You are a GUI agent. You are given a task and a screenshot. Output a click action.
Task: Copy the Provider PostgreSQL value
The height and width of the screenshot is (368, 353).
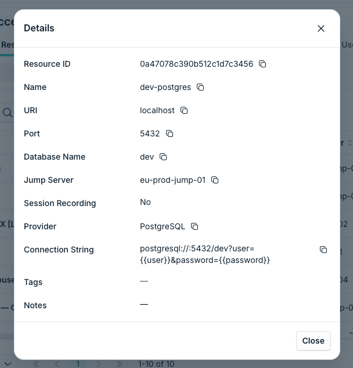tap(194, 226)
